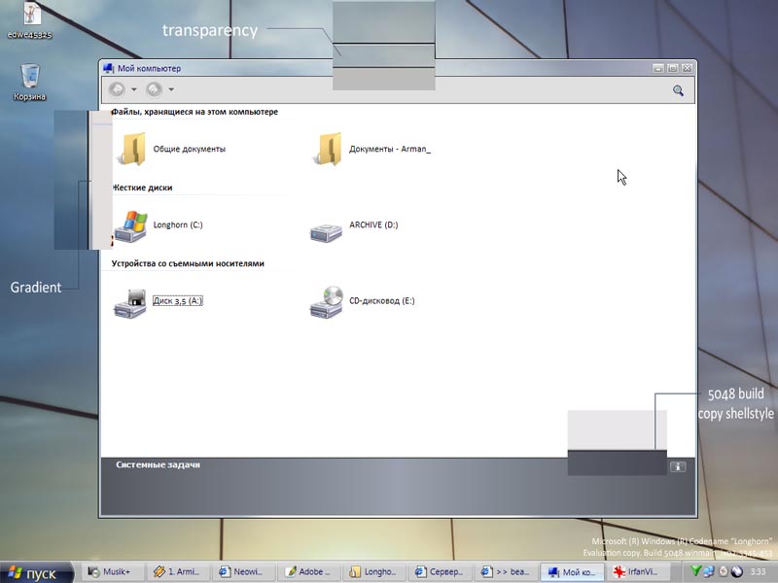Open Корзина from the desktop
The image size is (778, 583).
point(29,78)
